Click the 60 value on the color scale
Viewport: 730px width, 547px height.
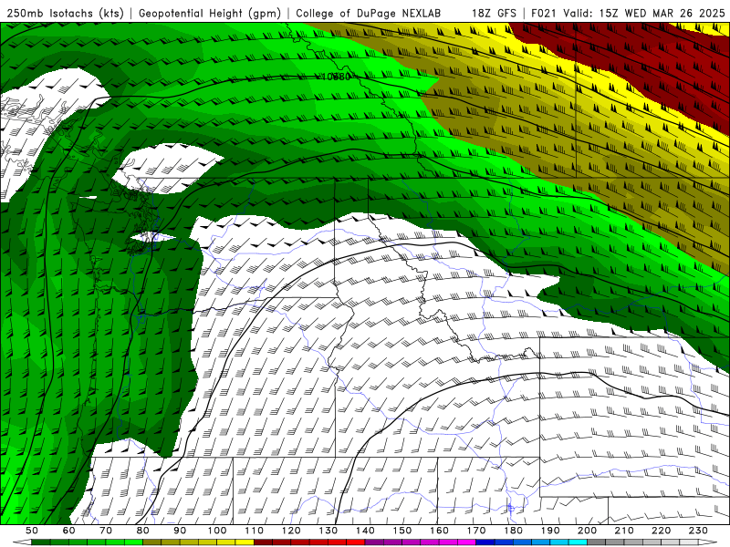coord(68,531)
